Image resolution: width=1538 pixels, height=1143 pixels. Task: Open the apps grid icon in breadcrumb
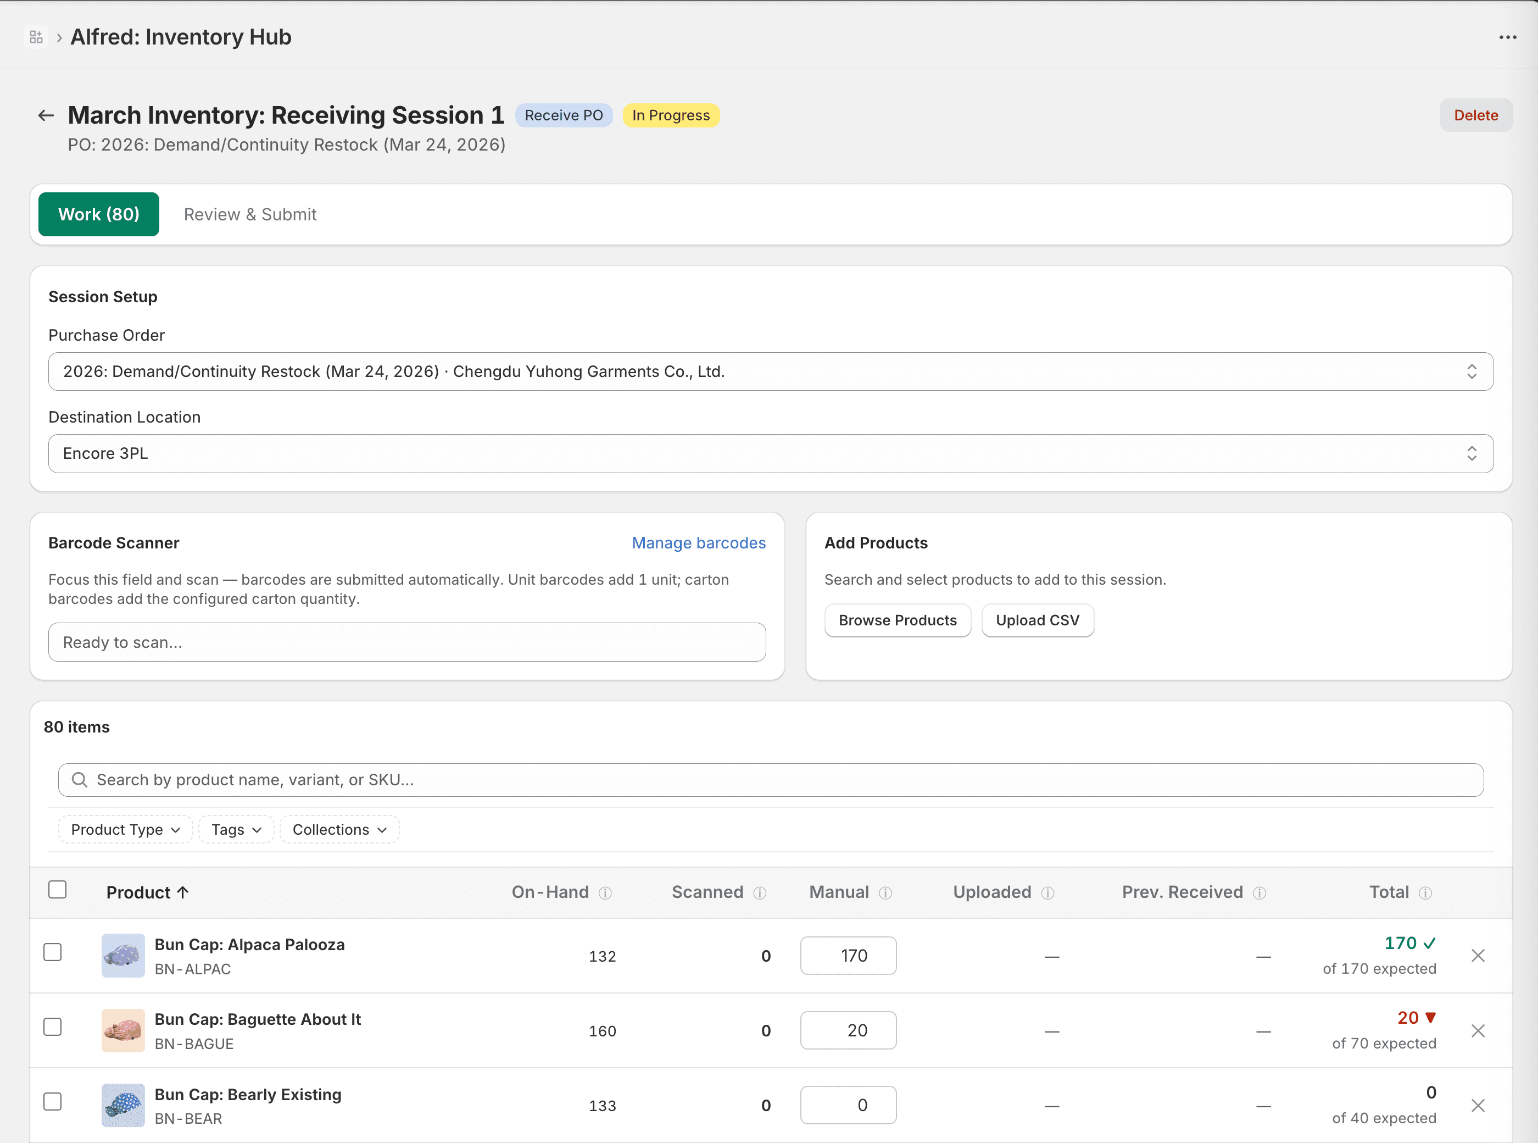tap(36, 37)
